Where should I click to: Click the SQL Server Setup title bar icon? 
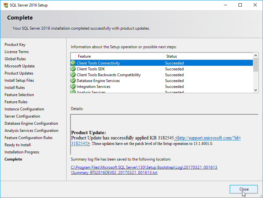click(x=6, y=5)
